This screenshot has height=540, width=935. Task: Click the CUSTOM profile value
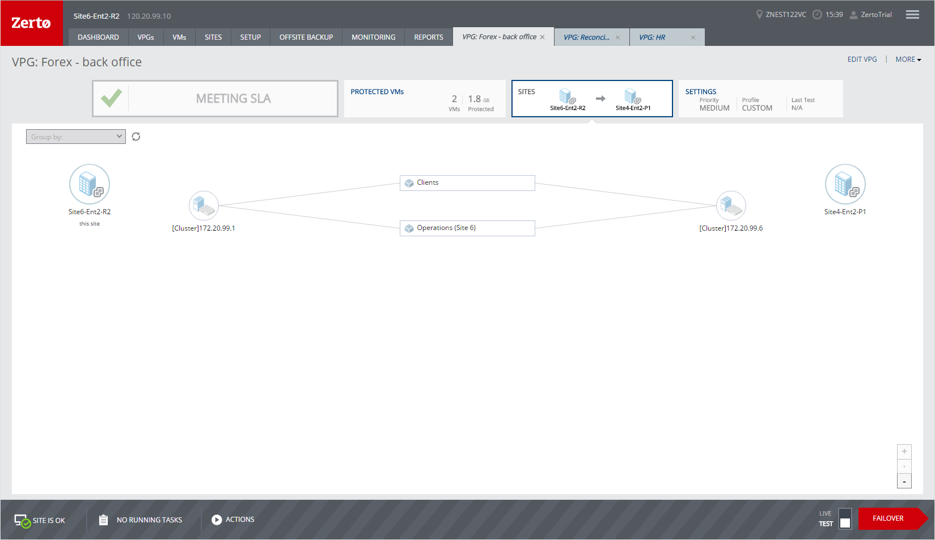point(757,108)
